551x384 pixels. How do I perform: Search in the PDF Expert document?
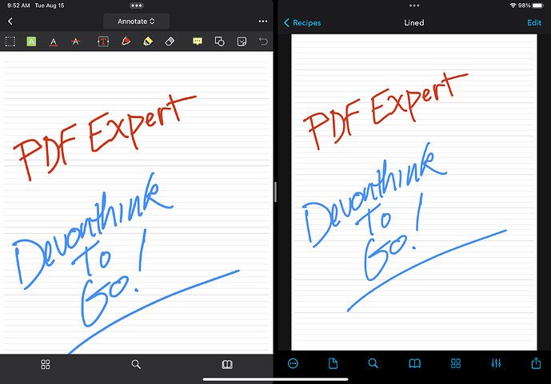(x=136, y=364)
